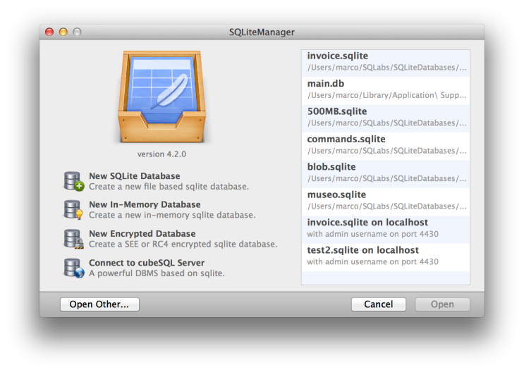Click the Open Other... button
This screenshot has width=524, height=372.
99,304
